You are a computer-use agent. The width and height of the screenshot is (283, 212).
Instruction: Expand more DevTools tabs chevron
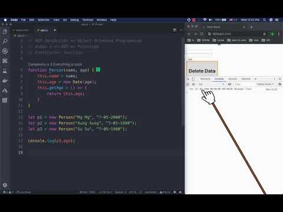(x=256, y=79)
